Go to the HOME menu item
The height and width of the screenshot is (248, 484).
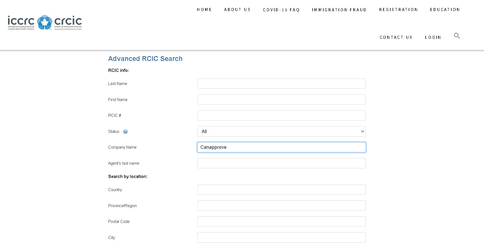[204, 10]
